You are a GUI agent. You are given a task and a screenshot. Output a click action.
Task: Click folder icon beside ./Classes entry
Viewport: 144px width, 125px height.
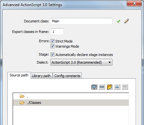tap(22, 103)
